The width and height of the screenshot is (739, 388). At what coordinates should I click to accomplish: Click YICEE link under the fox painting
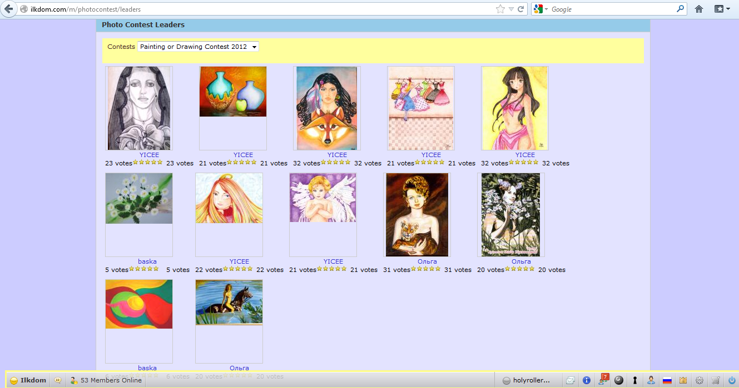[x=337, y=155]
